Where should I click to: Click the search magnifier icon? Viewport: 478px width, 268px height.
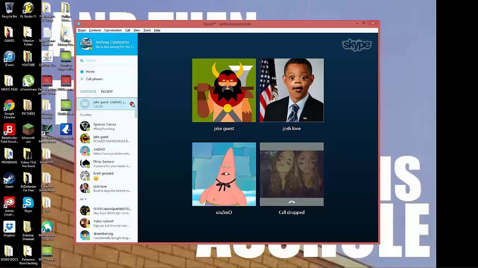point(81,60)
